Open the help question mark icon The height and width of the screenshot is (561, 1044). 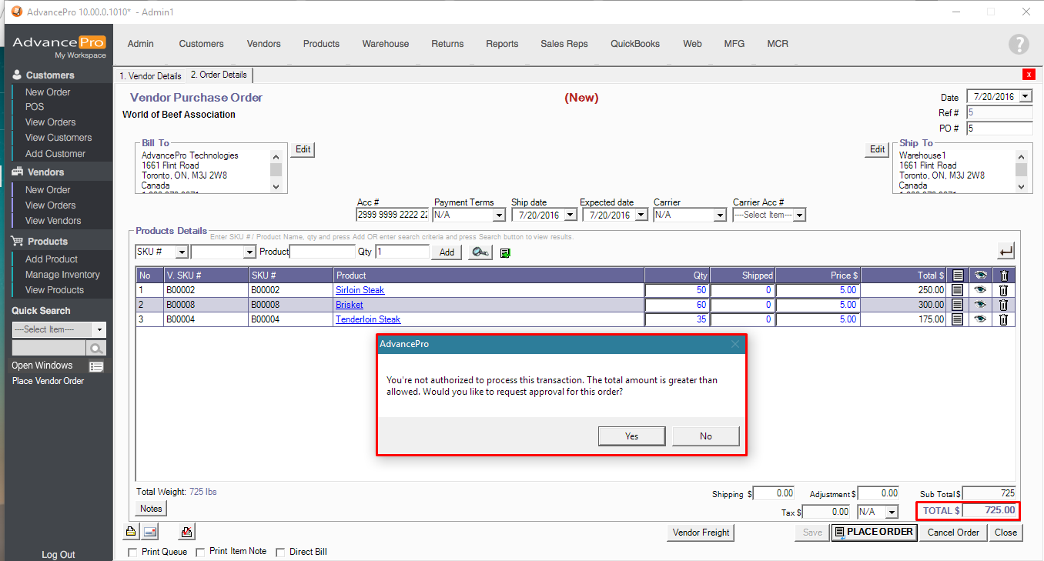click(x=1019, y=45)
